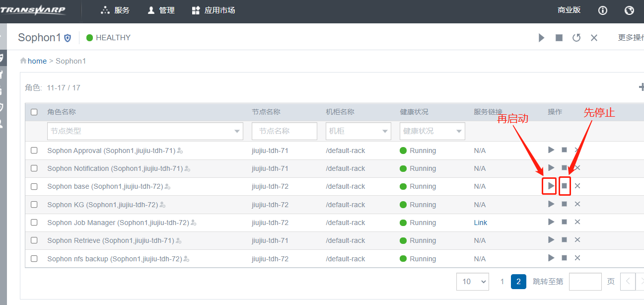Toggle the select-all checkbox in table header
The width and height of the screenshot is (644, 305).
tap(34, 112)
